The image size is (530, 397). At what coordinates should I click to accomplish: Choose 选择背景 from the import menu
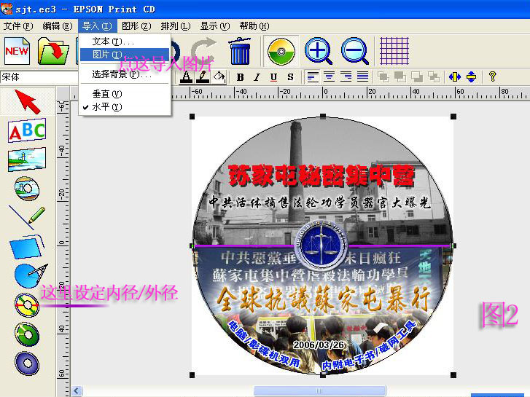tap(121, 74)
